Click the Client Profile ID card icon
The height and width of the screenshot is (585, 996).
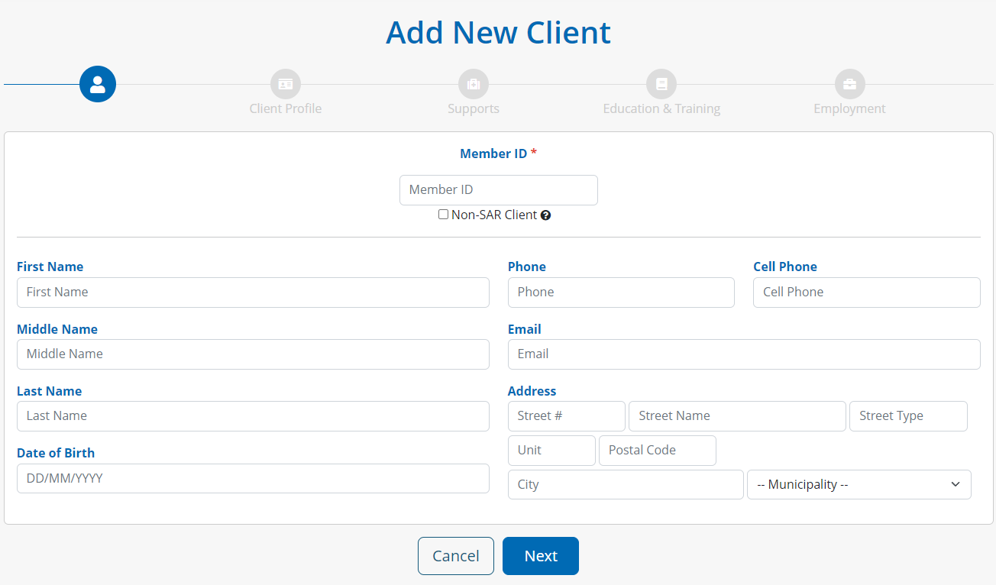286,84
